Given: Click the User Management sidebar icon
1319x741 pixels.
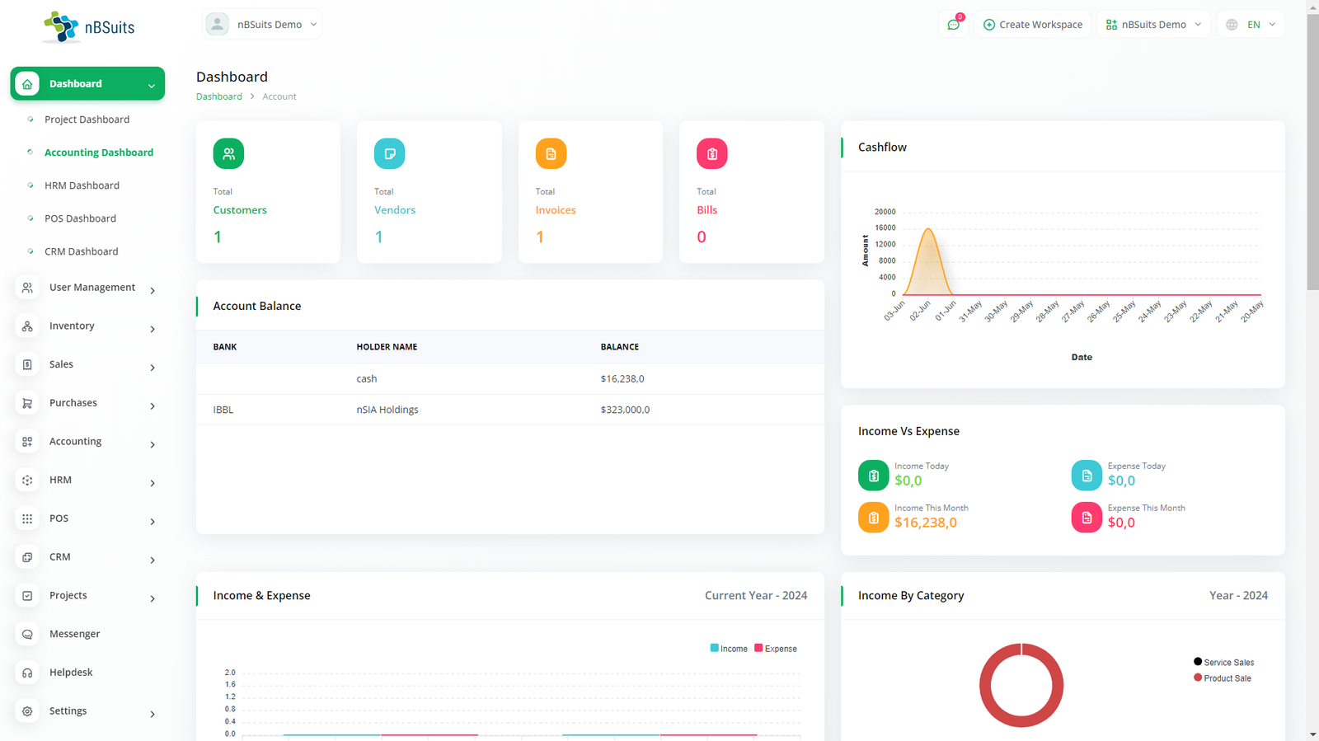Looking at the screenshot, I should 27,288.
